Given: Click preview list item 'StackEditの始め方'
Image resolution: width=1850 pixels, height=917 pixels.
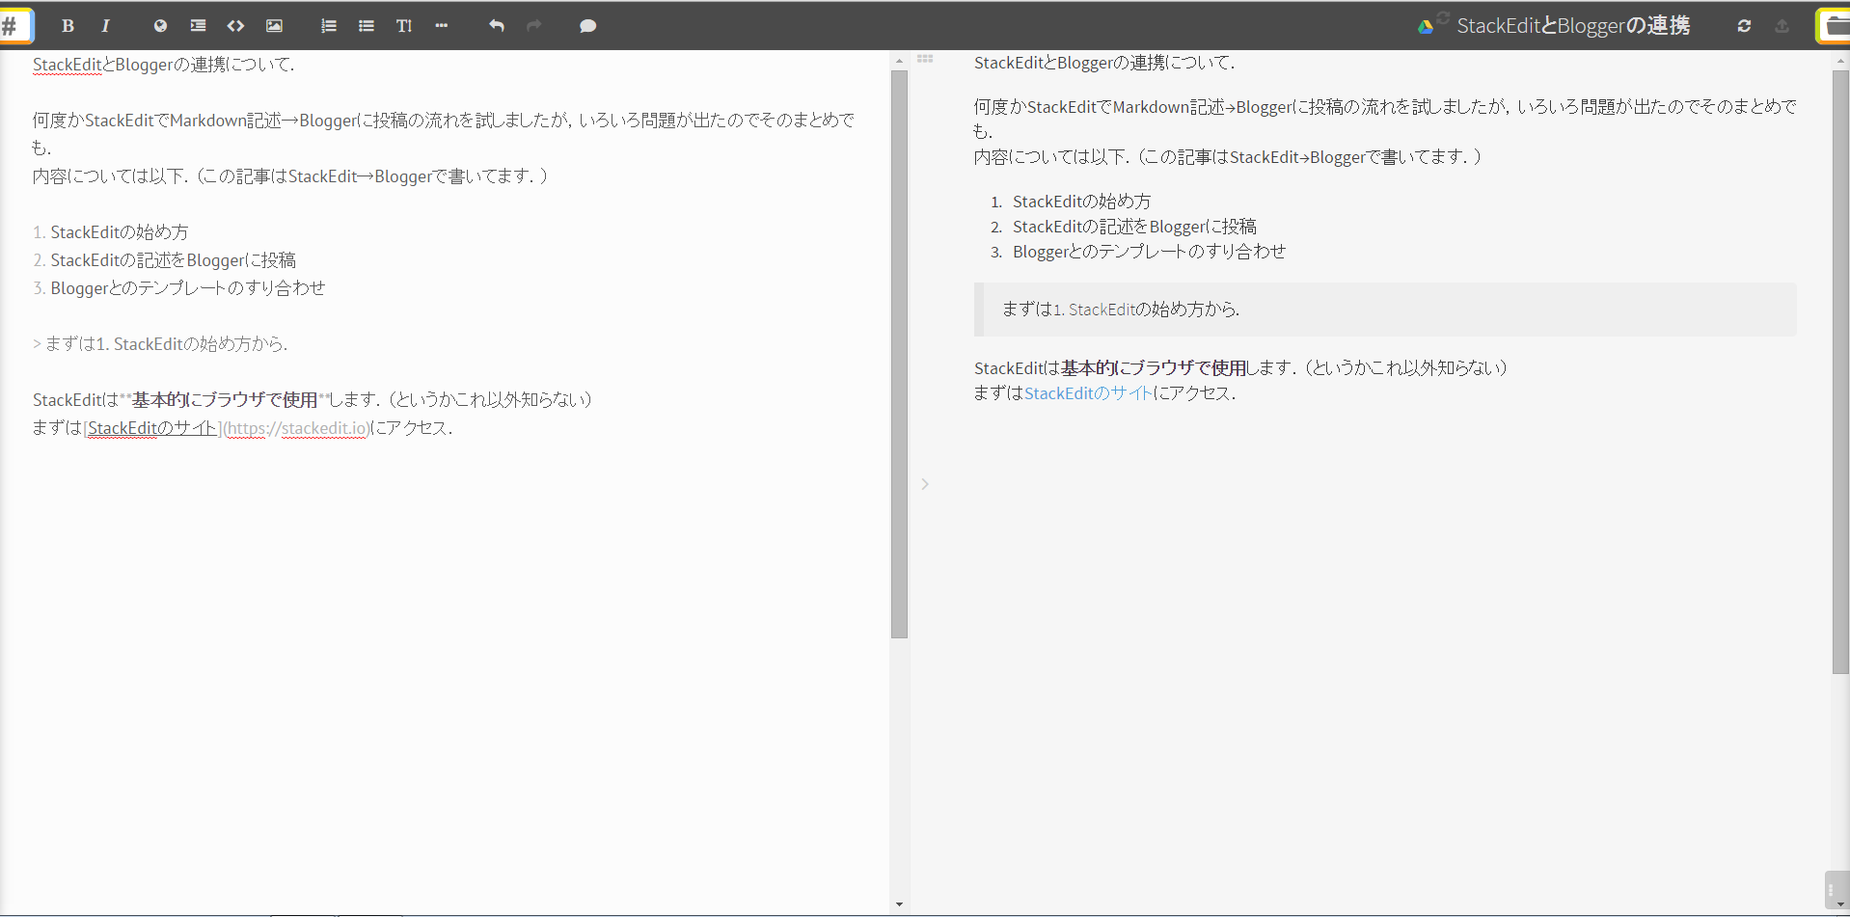Looking at the screenshot, I should [1082, 202].
